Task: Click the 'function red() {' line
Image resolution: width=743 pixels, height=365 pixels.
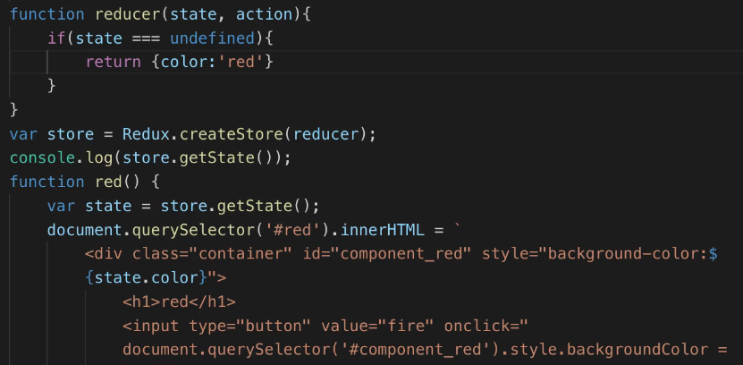Action: [x=84, y=182]
